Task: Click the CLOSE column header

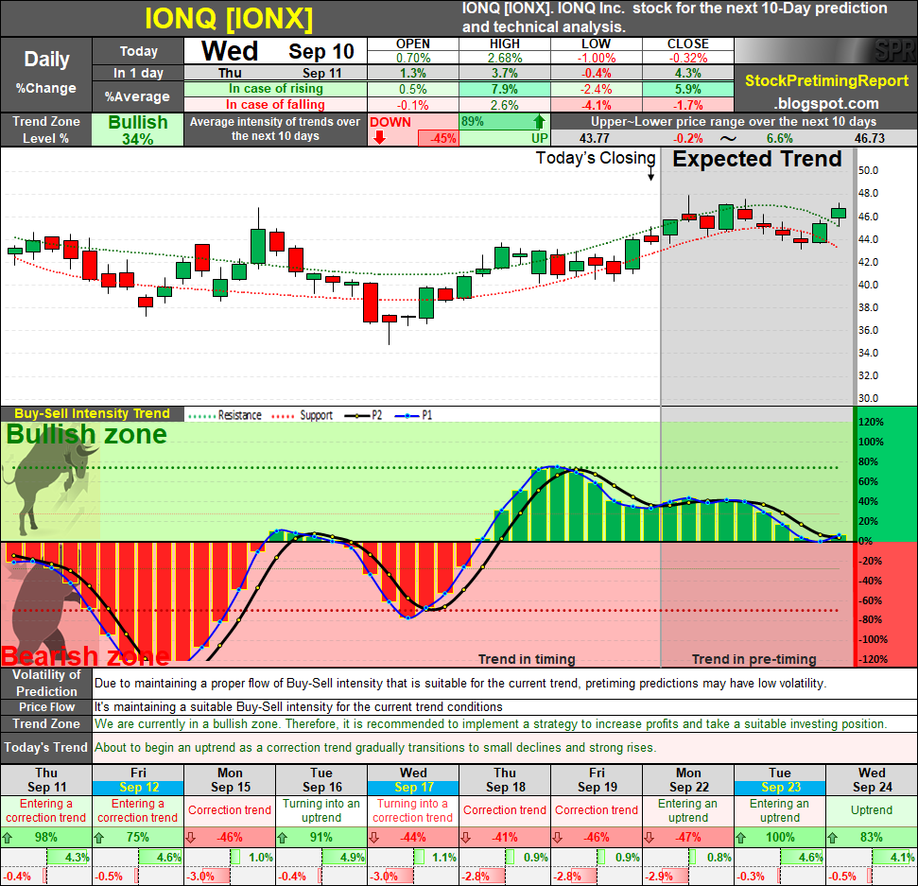Action: (x=688, y=43)
